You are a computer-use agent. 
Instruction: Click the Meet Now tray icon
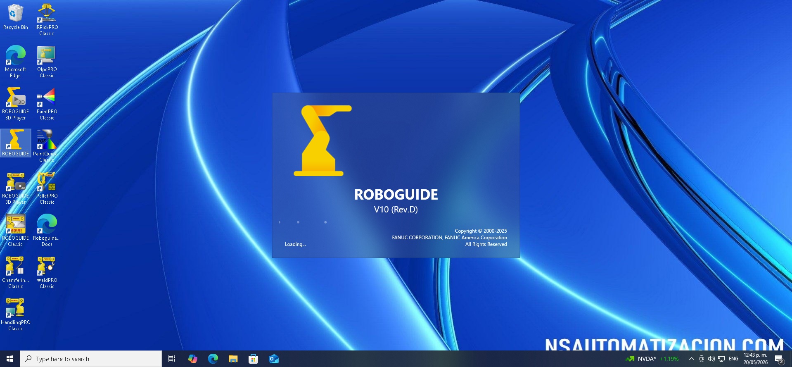(x=701, y=359)
